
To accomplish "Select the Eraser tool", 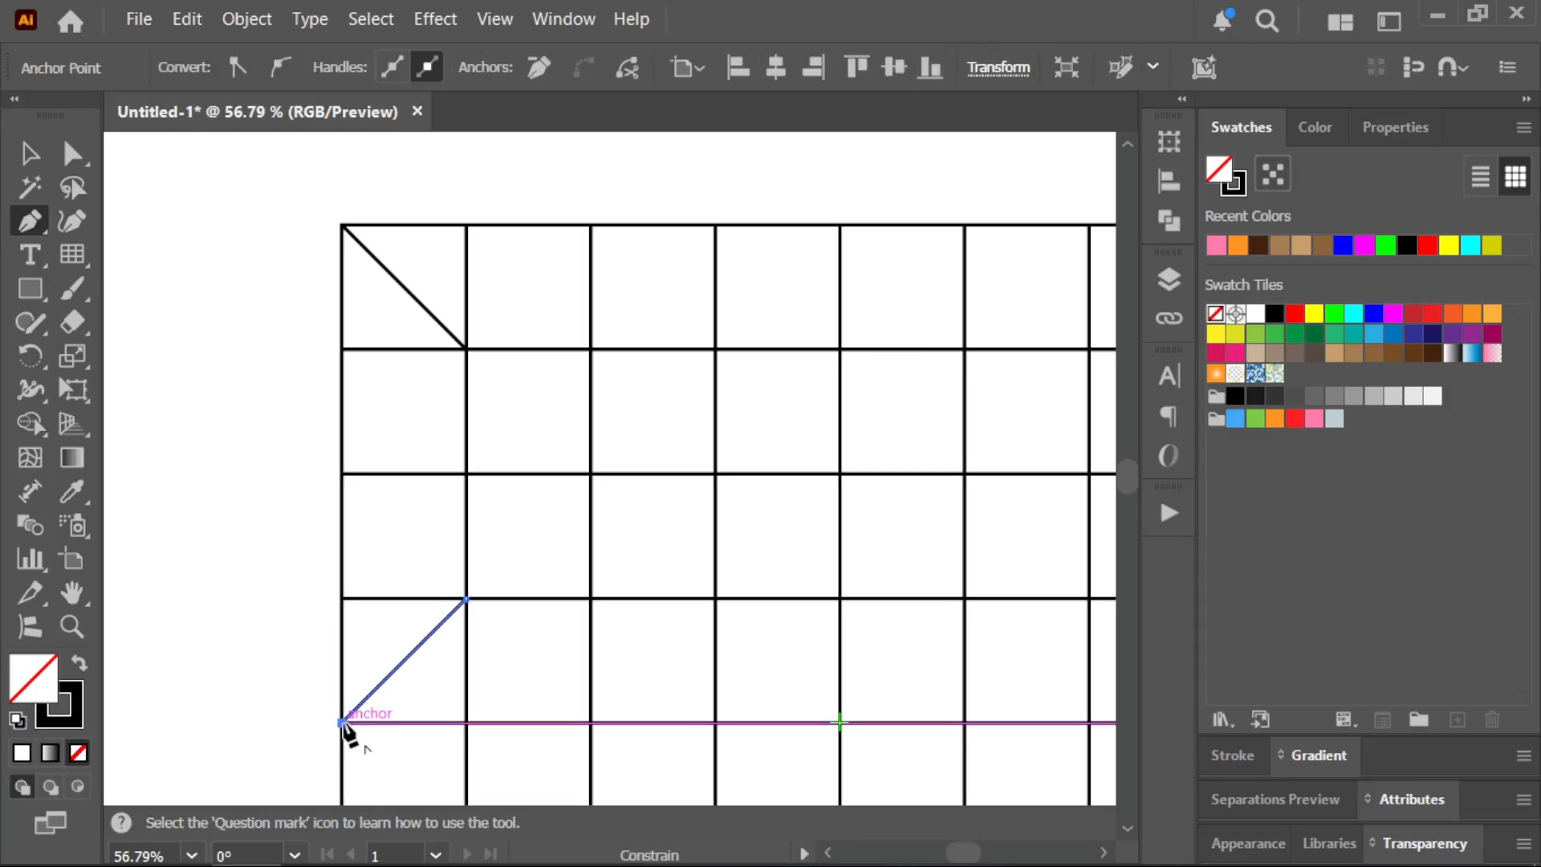I will [x=72, y=322].
